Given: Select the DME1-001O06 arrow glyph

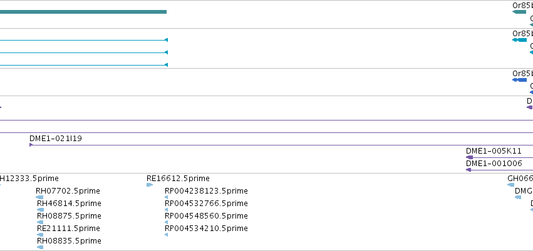Looking at the screenshot, I should [x=499, y=170].
